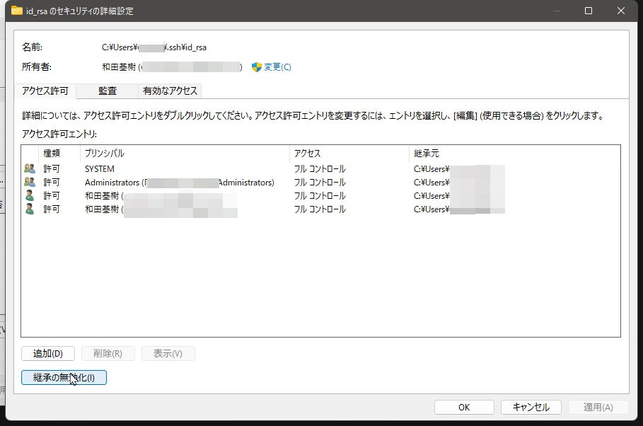Click the 継承元 column header
The image size is (643, 426).
pos(427,153)
